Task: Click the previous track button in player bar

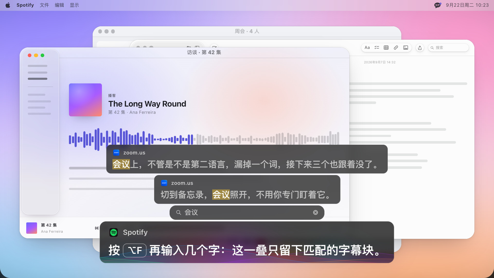Action: (97, 228)
